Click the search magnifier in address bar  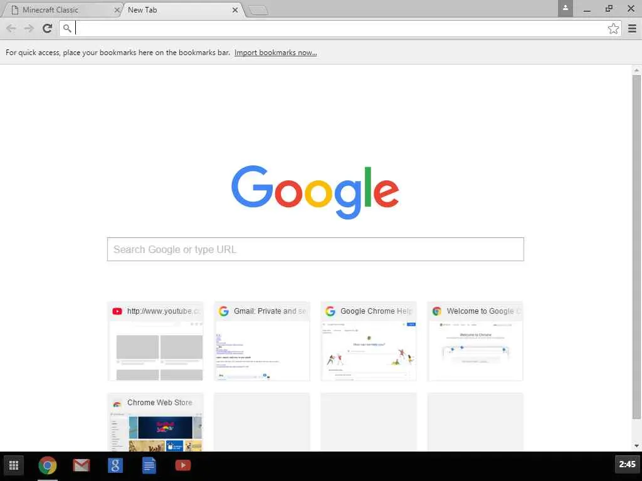(67, 28)
